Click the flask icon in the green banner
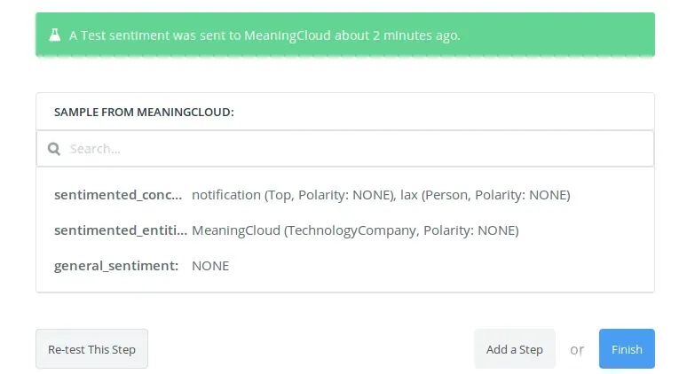687x374 pixels. (55, 35)
